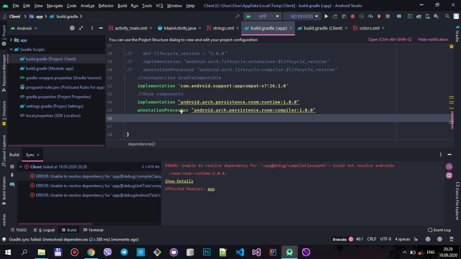This screenshot has height=259, width=461.
Task: Toggle tool window bars icon bottom-left
Action: coord(4,239)
